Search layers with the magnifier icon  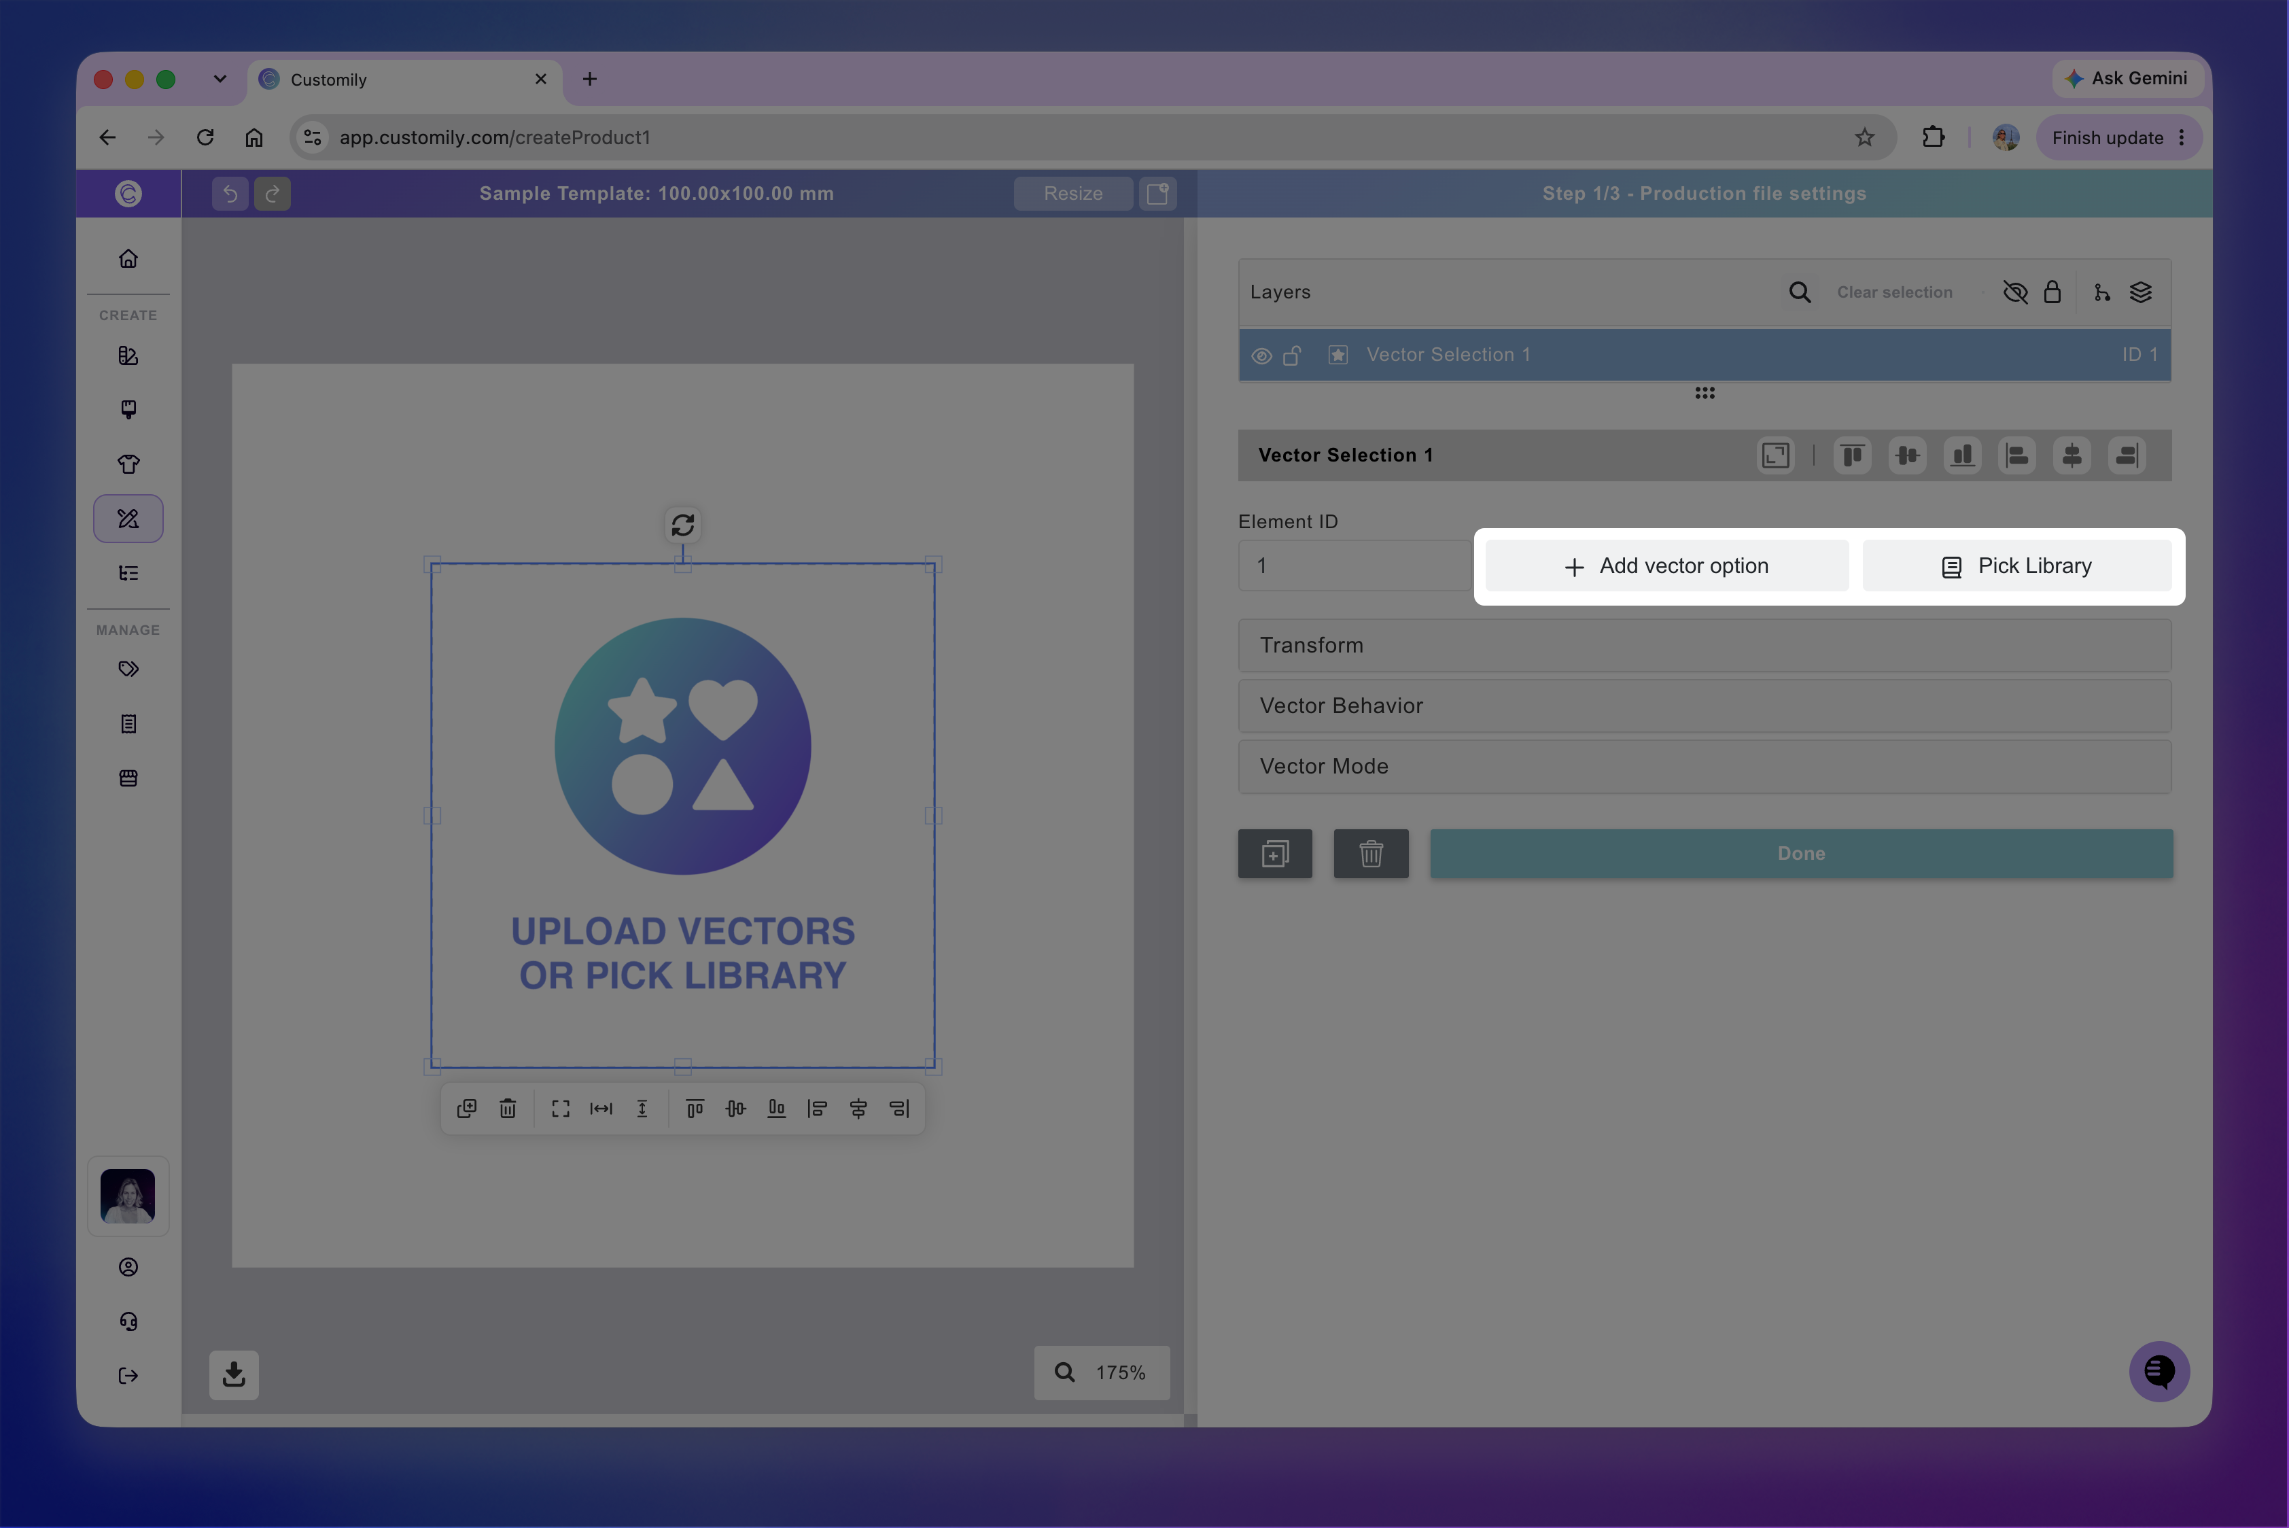(1800, 292)
